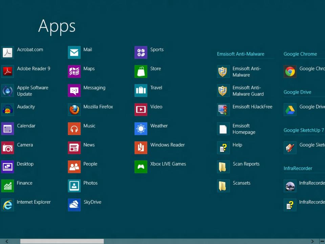Open the Camera app tile icon
The width and height of the screenshot is (325, 244).
[7, 148]
